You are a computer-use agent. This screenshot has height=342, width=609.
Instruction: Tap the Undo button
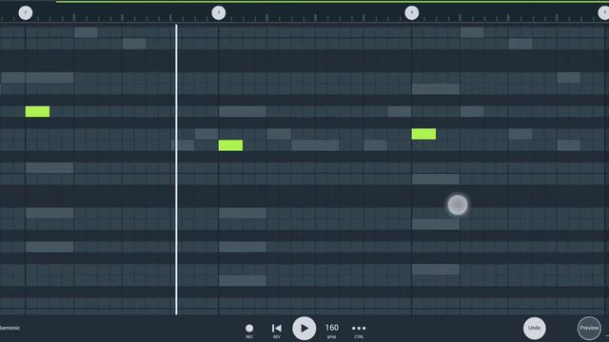tap(534, 328)
